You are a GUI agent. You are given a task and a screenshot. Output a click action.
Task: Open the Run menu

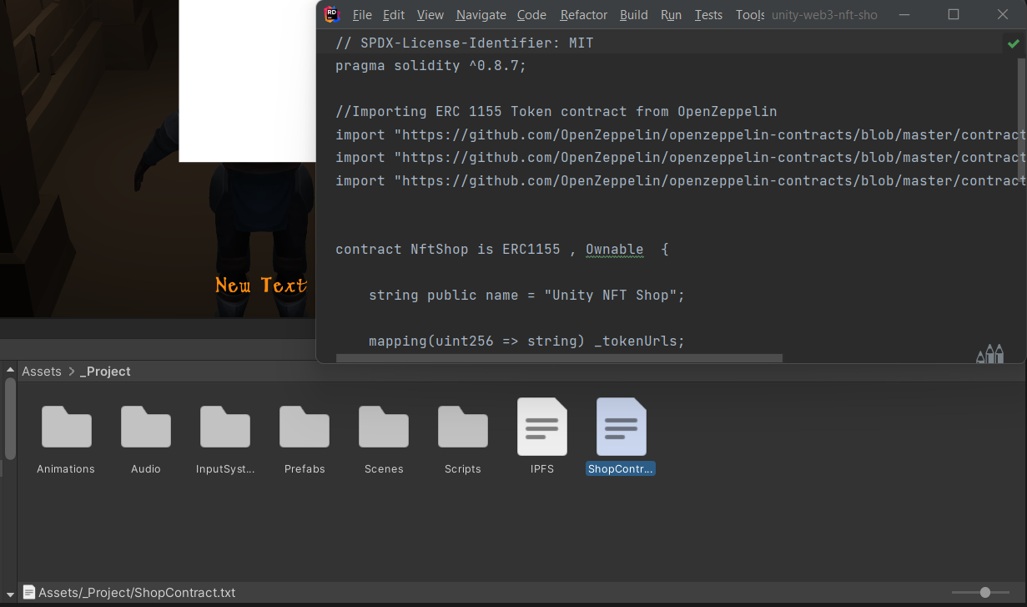(x=671, y=15)
